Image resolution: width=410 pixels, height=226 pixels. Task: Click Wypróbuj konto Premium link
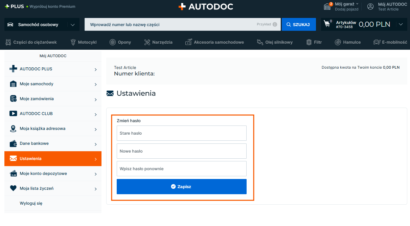52,6
